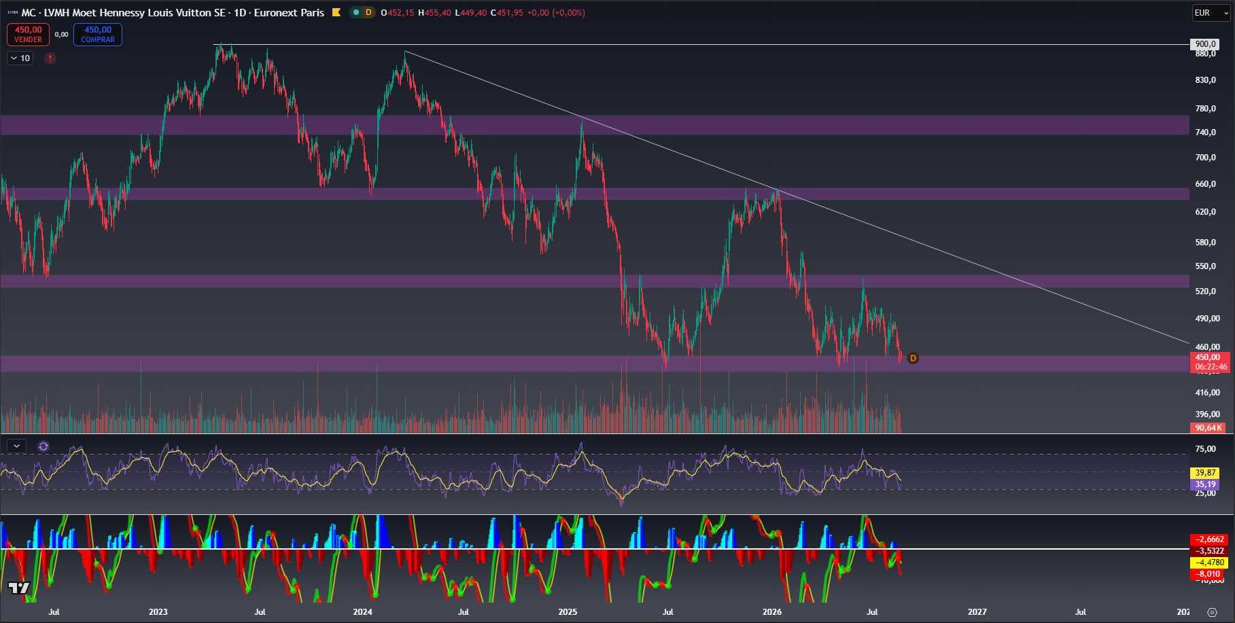This screenshot has width=1235, height=623.
Task: Click the high value H455,40
Action: tap(434, 12)
